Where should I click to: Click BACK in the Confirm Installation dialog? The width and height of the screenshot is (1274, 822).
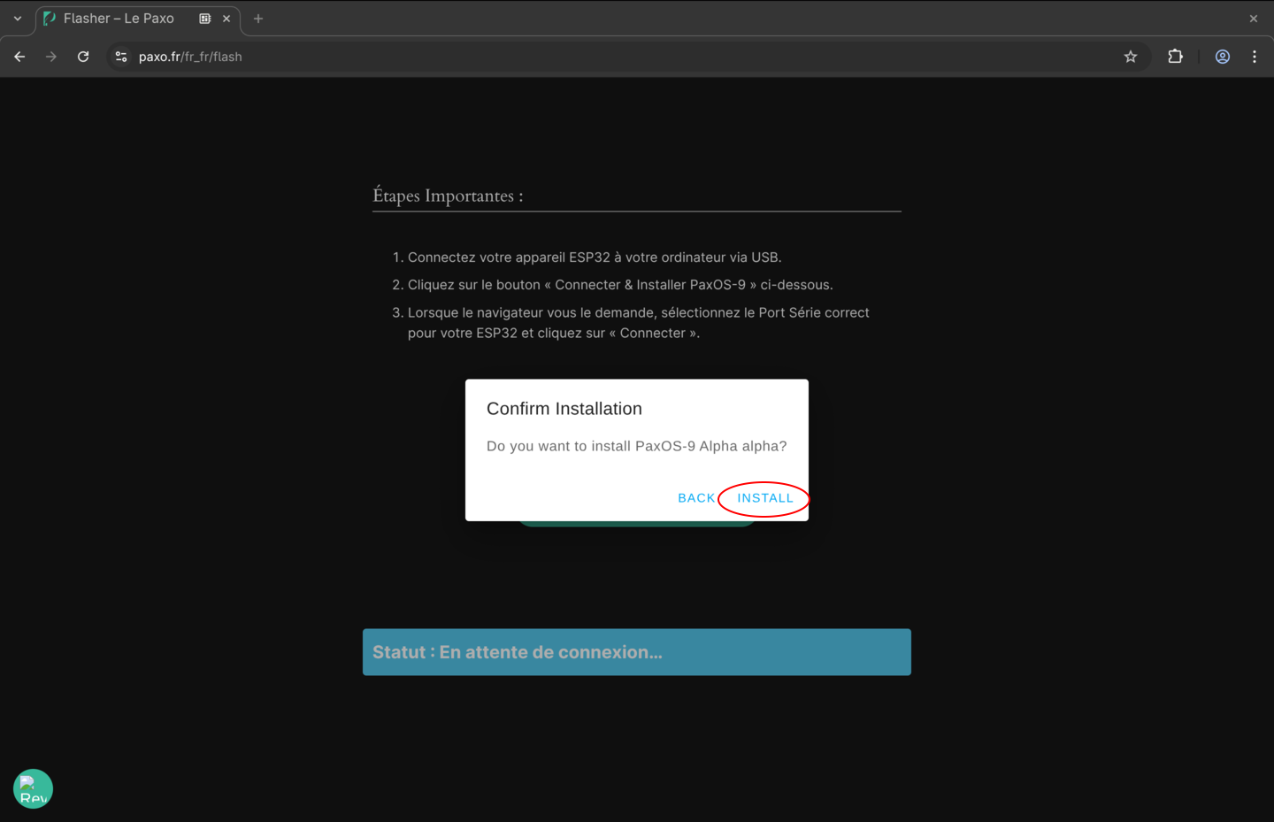696,497
